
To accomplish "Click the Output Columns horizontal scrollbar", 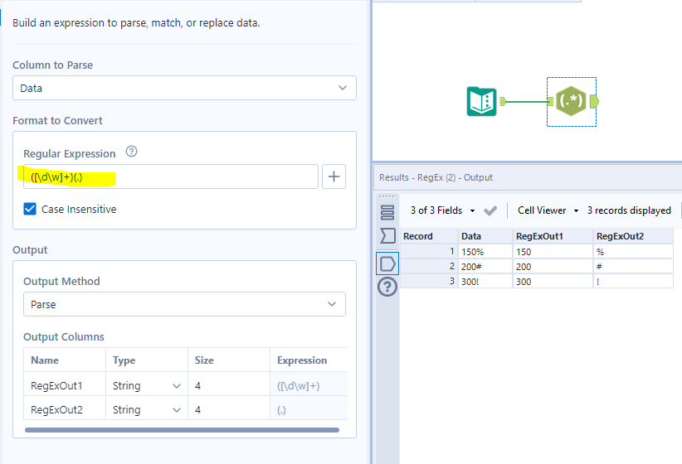I will coord(182,430).
